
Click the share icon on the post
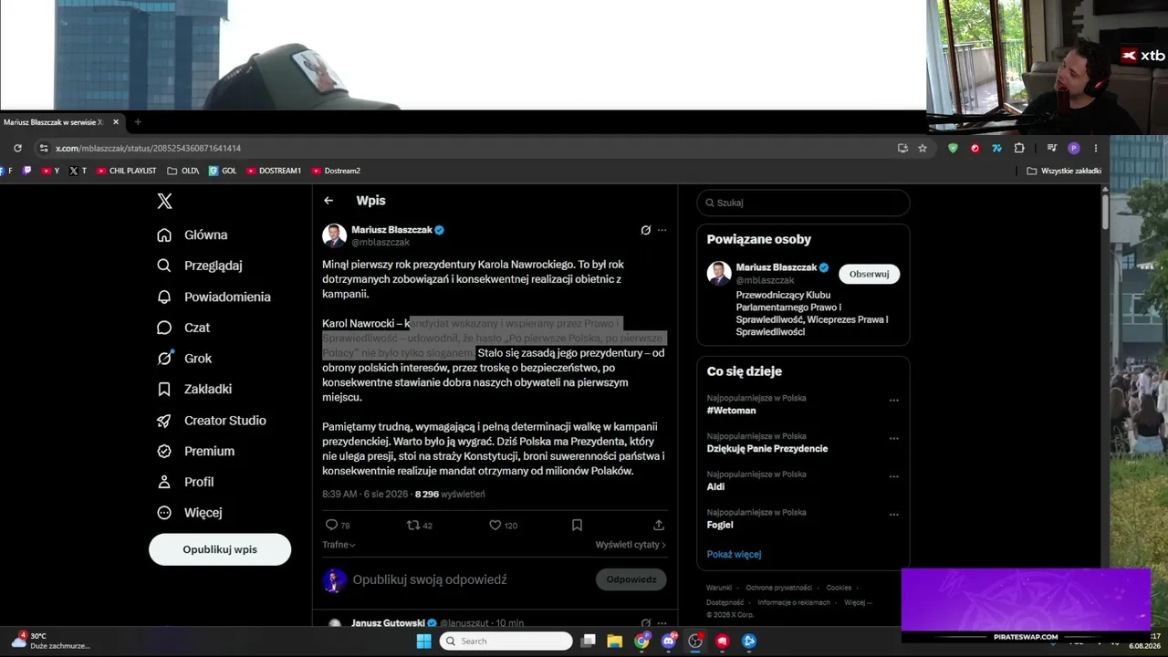click(659, 525)
